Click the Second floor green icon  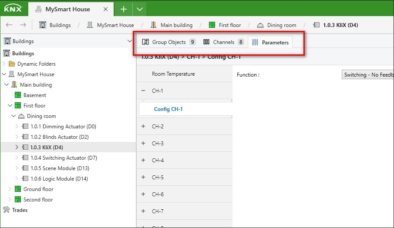pyautogui.click(x=18, y=199)
